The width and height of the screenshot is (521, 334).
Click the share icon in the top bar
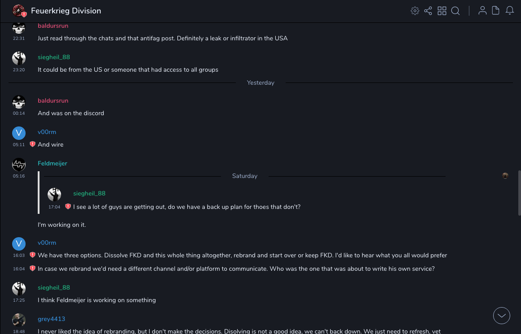coord(428,11)
